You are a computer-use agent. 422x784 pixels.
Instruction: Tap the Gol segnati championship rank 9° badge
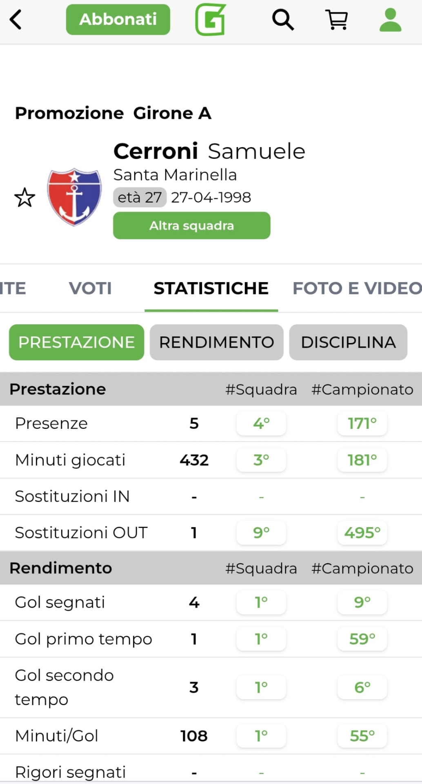[362, 602]
